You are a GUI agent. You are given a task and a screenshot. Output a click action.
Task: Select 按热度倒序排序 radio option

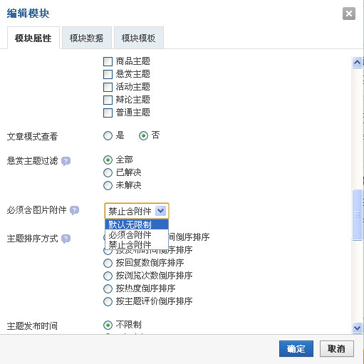[x=108, y=288]
